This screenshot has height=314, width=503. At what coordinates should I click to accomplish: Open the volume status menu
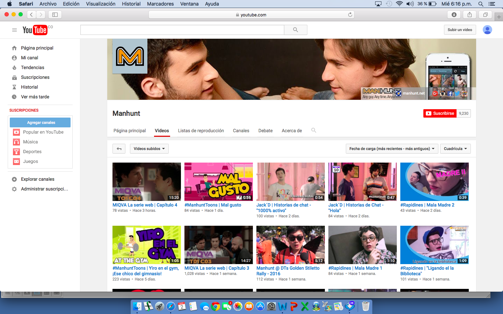coord(410,4)
